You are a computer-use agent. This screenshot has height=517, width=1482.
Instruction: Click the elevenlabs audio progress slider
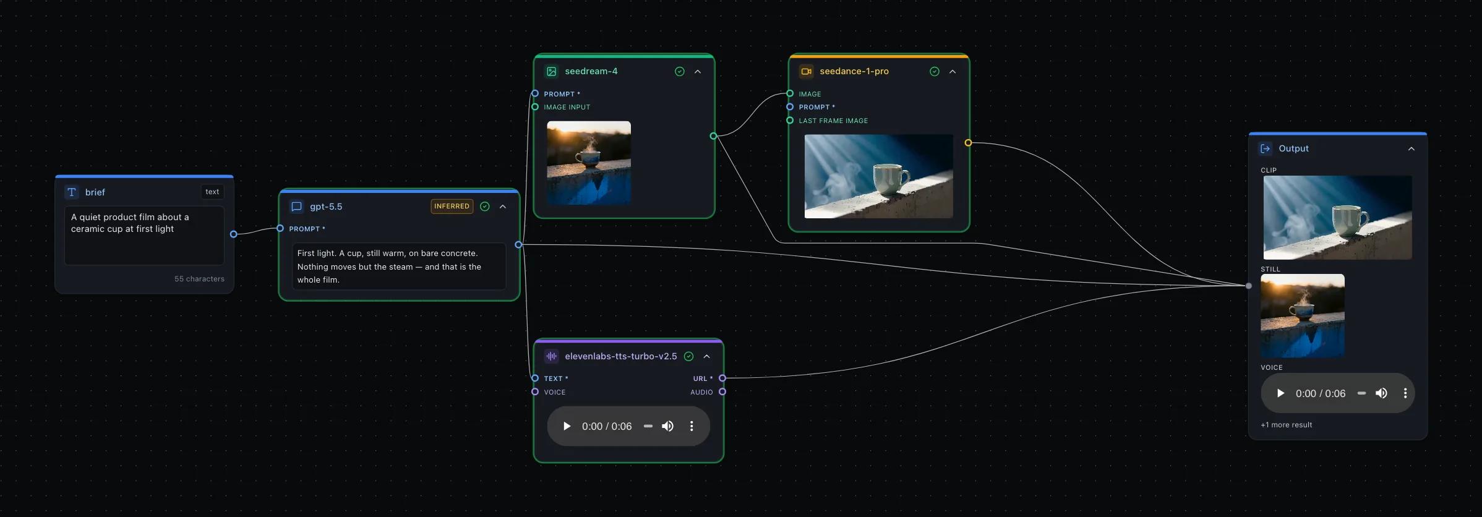coord(648,426)
